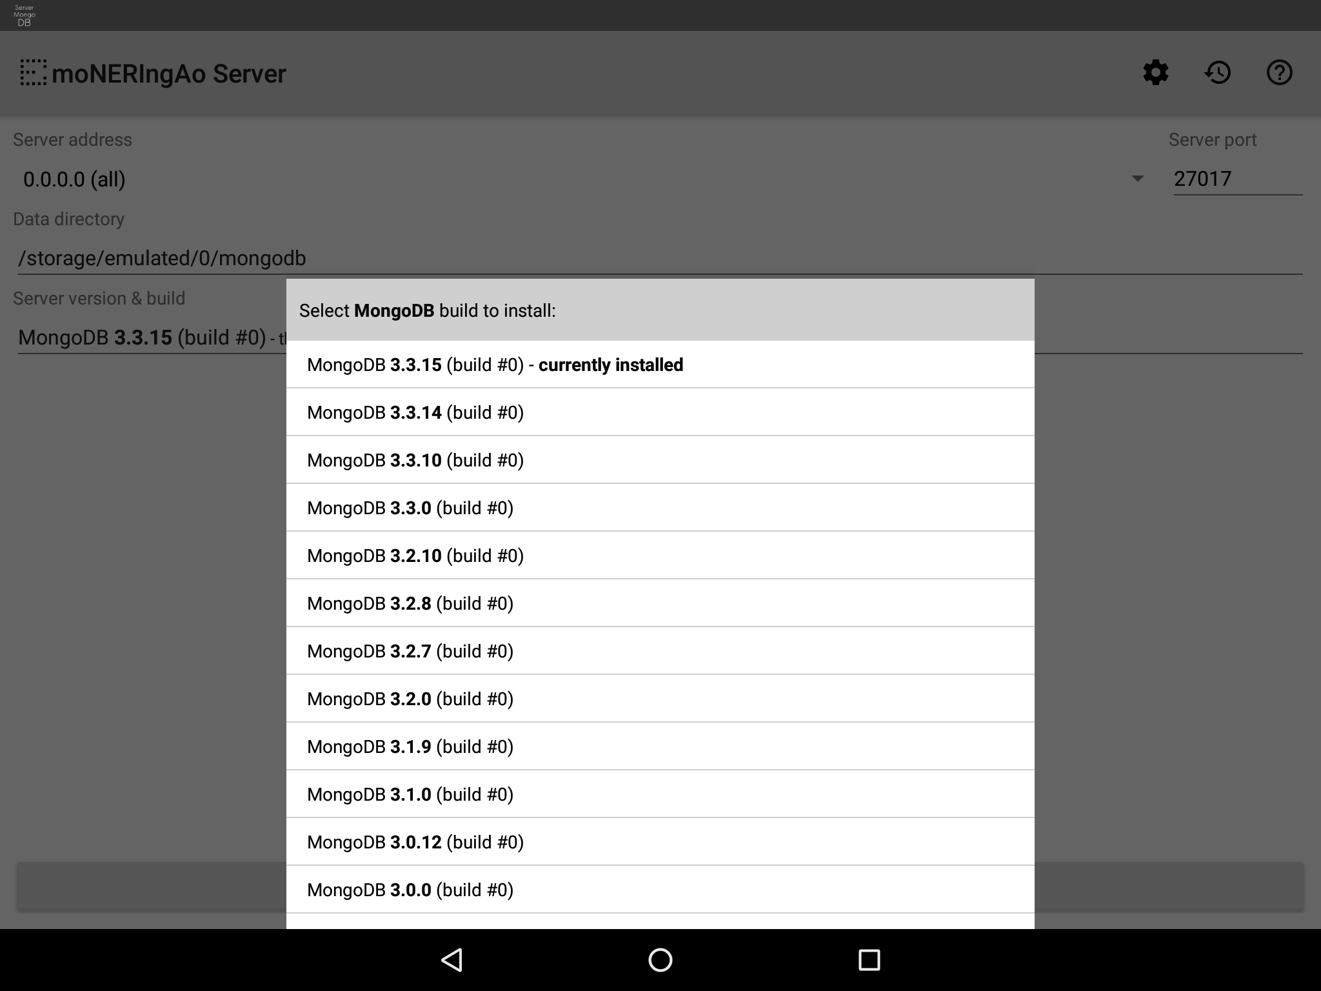Choose MongoDB 3.2.10 from list
Viewport: 1321px width, 991px height.
tap(660, 556)
